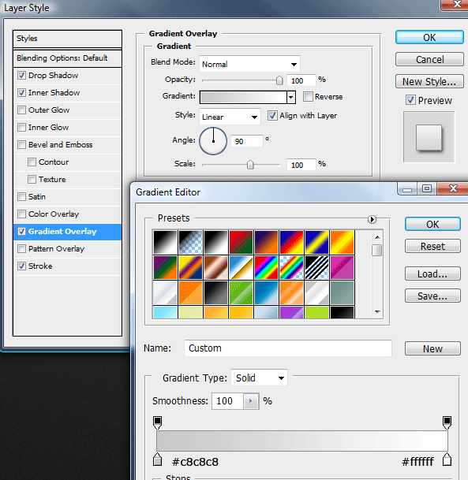Click the New gradient button
This screenshot has height=480, width=468.
(432, 348)
